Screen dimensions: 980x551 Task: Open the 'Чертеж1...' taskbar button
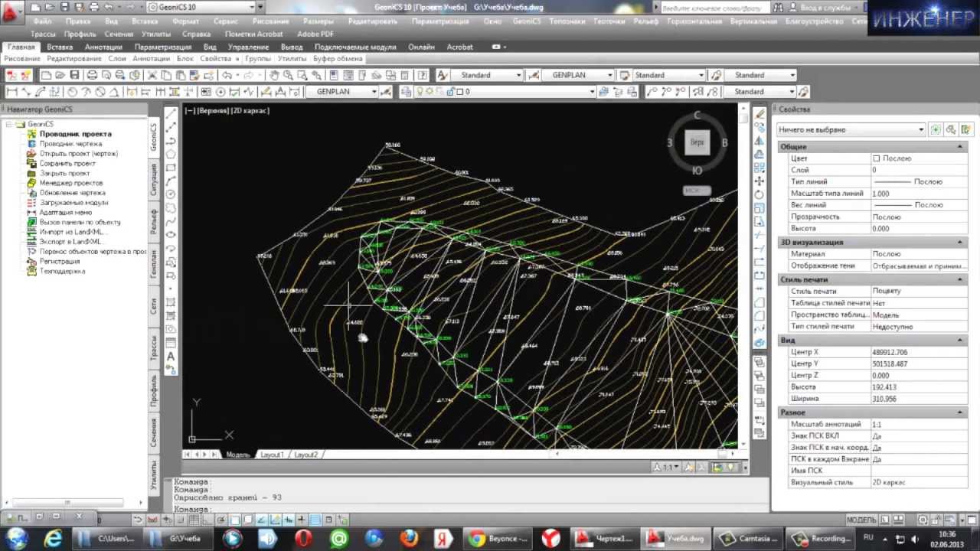(605, 538)
